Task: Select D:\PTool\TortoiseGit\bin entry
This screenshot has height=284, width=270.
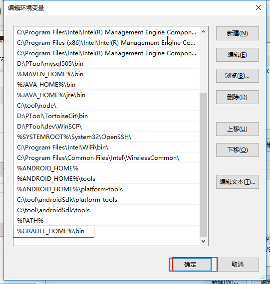Action: pos(106,116)
